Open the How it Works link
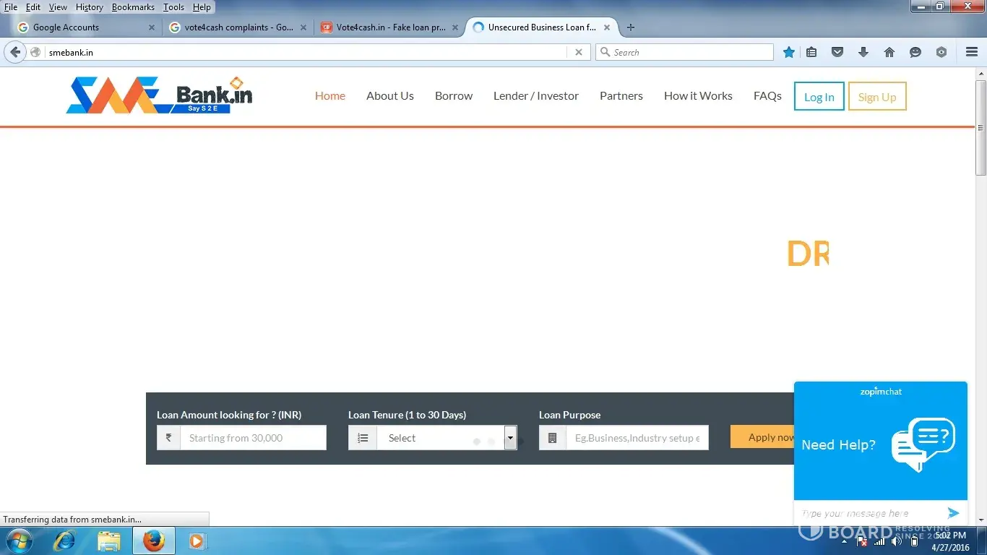The width and height of the screenshot is (987, 555). (x=698, y=95)
